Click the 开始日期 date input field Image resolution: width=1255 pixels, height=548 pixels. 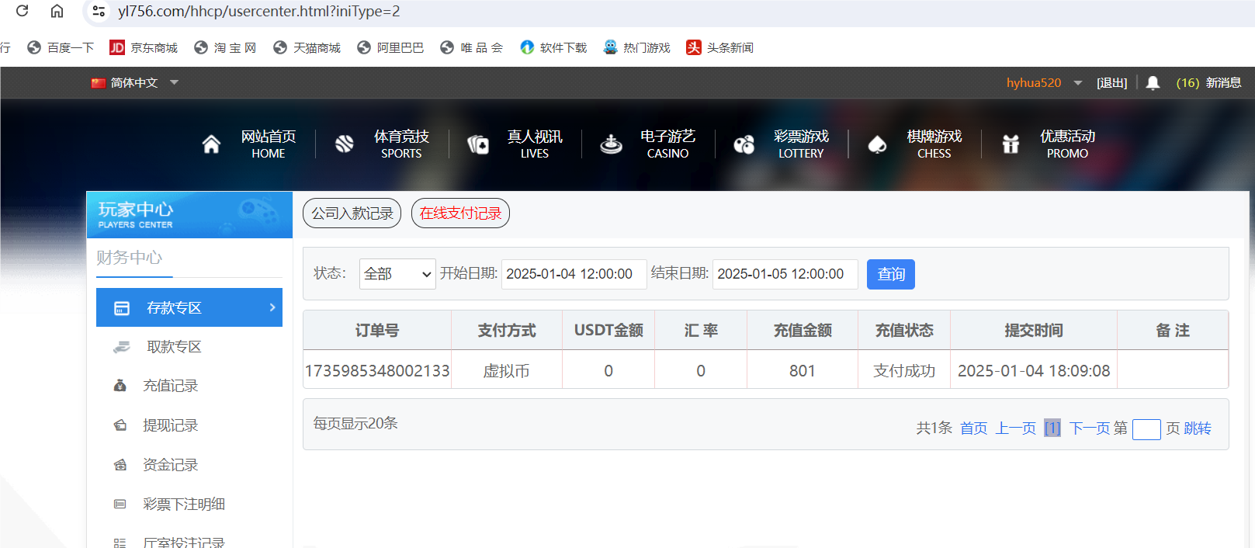[x=574, y=274]
